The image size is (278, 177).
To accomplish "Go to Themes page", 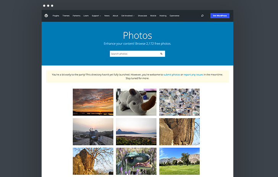I will 66,16.
